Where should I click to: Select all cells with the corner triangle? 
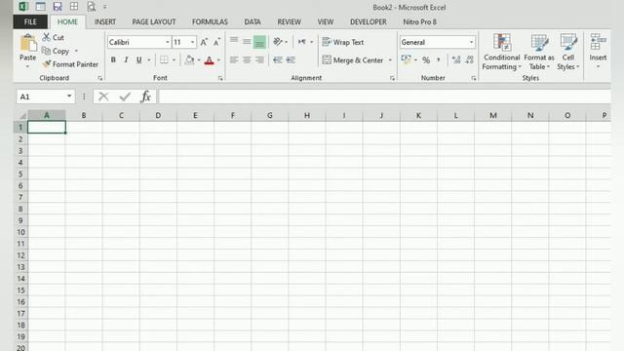pyautogui.click(x=22, y=116)
